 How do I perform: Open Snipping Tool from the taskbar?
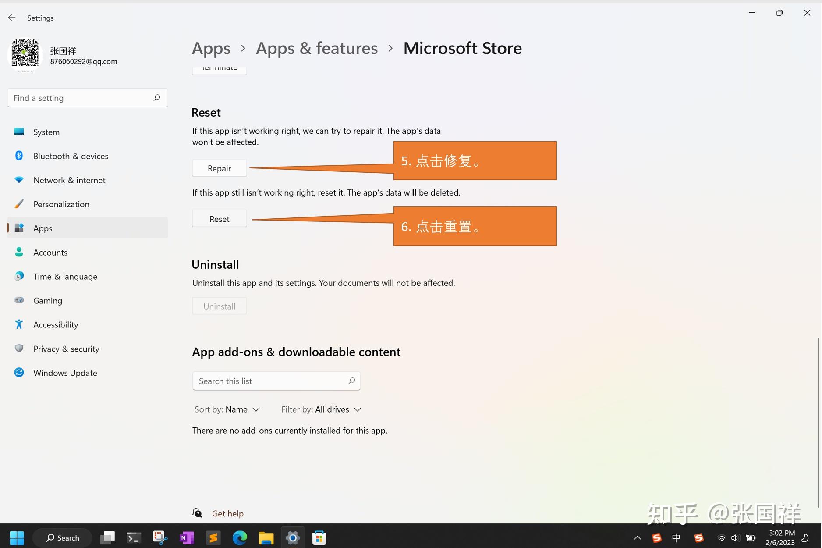159,537
